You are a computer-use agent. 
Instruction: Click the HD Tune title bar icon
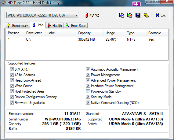3,3
